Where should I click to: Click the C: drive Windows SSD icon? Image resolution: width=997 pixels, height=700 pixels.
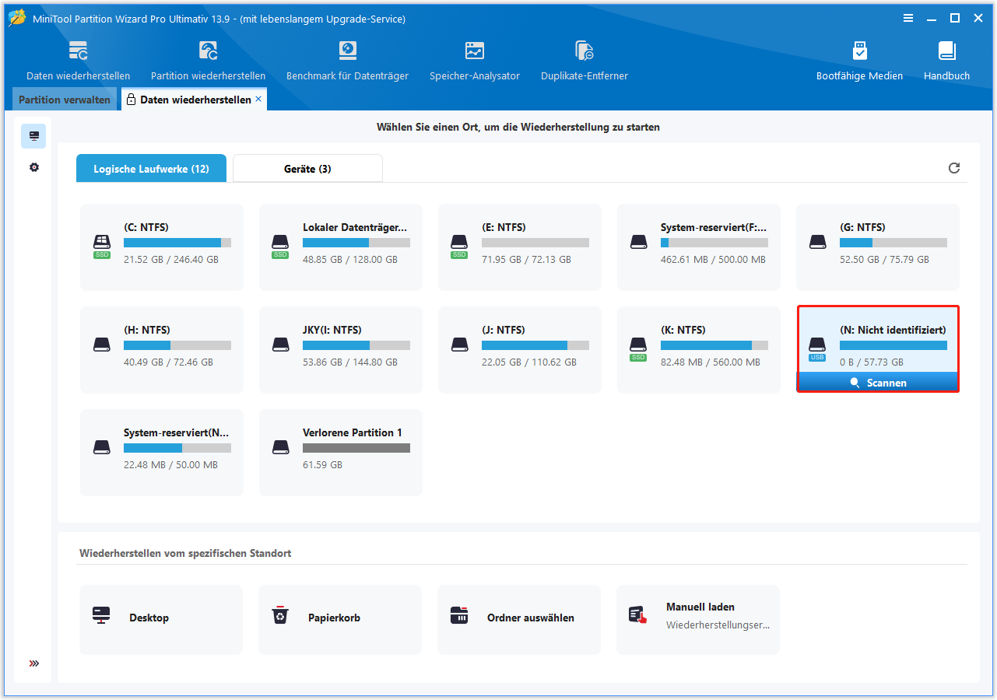(102, 245)
